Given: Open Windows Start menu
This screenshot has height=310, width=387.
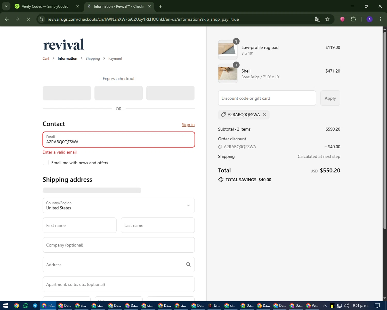Looking at the screenshot, I should coord(5,306).
